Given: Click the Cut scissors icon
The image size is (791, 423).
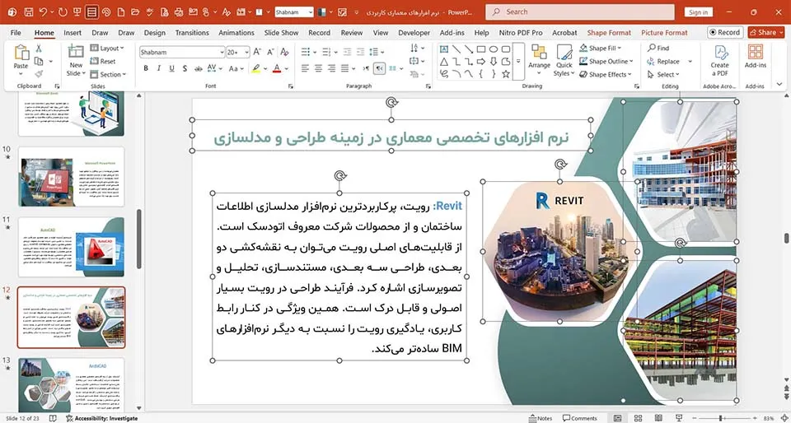Looking at the screenshot, I should tap(39, 49).
